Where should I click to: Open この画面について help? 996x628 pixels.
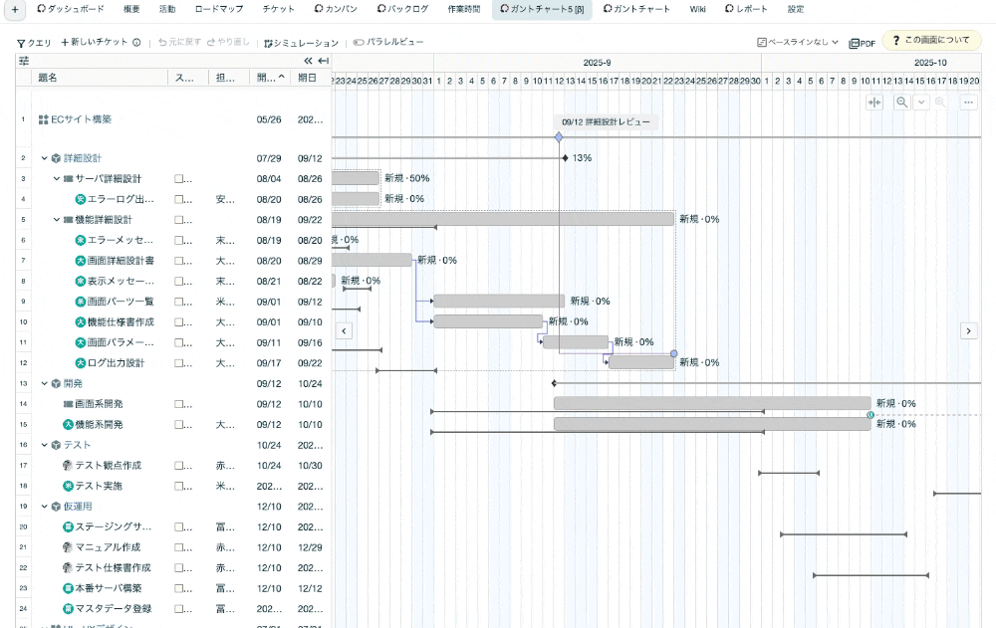931,40
